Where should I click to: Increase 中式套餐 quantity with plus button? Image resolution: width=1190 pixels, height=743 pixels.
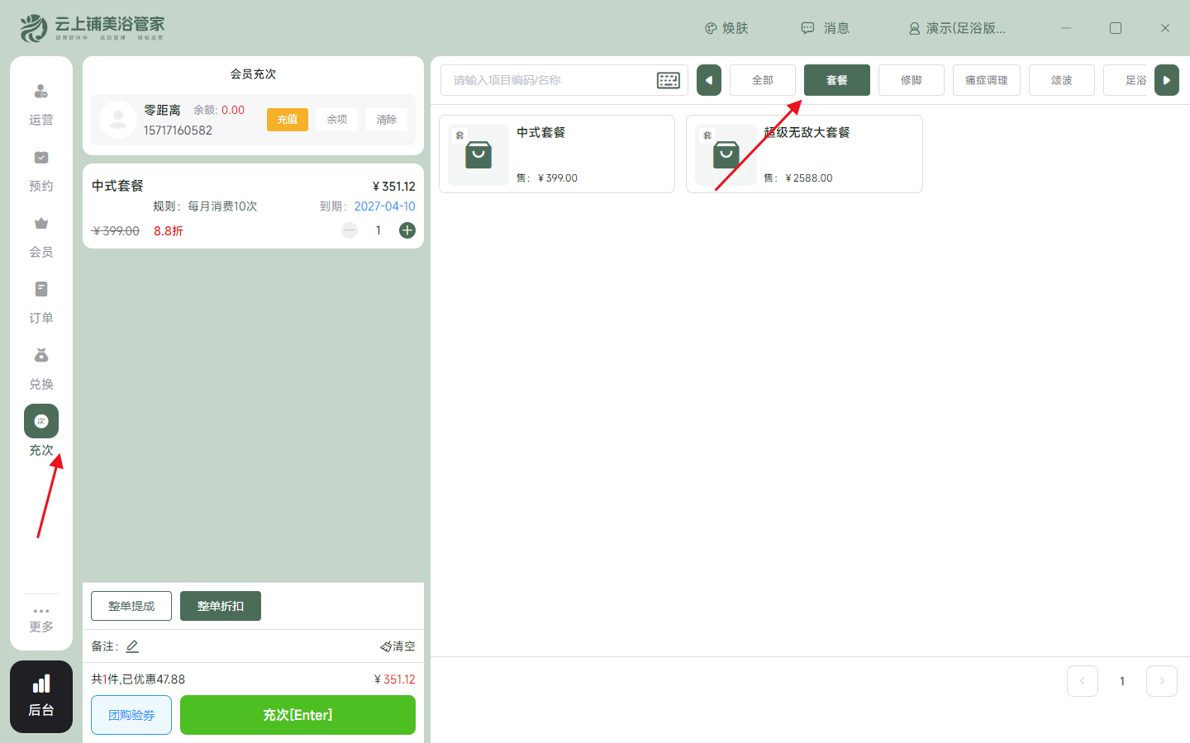pos(407,230)
